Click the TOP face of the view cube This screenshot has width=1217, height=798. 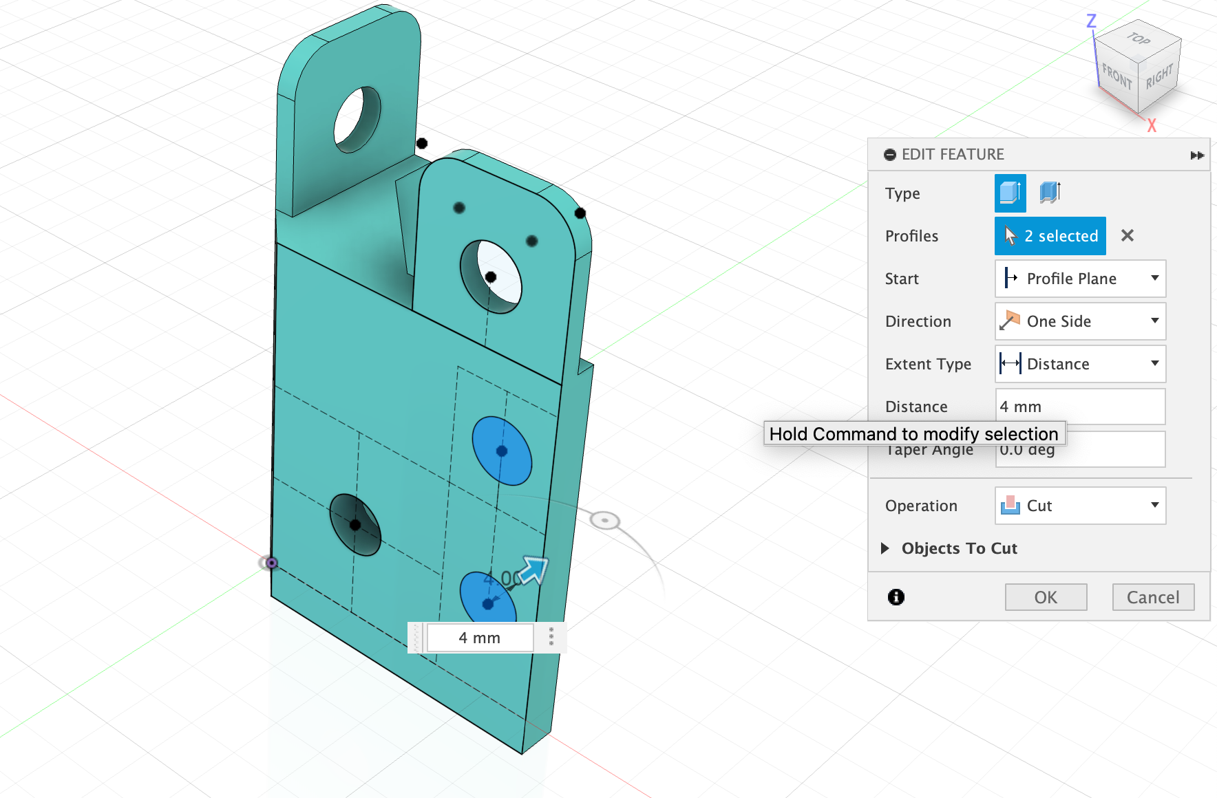[x=1139, y=39]
